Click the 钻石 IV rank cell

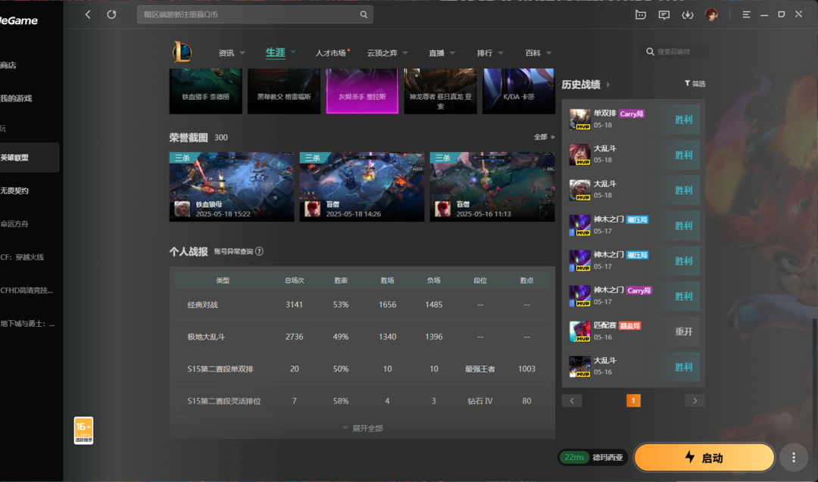pos(480,401)
